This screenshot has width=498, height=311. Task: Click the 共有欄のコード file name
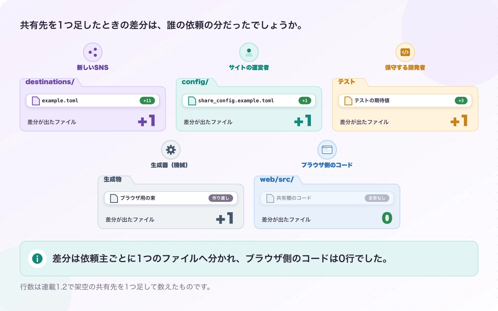(x=294, y=198)
